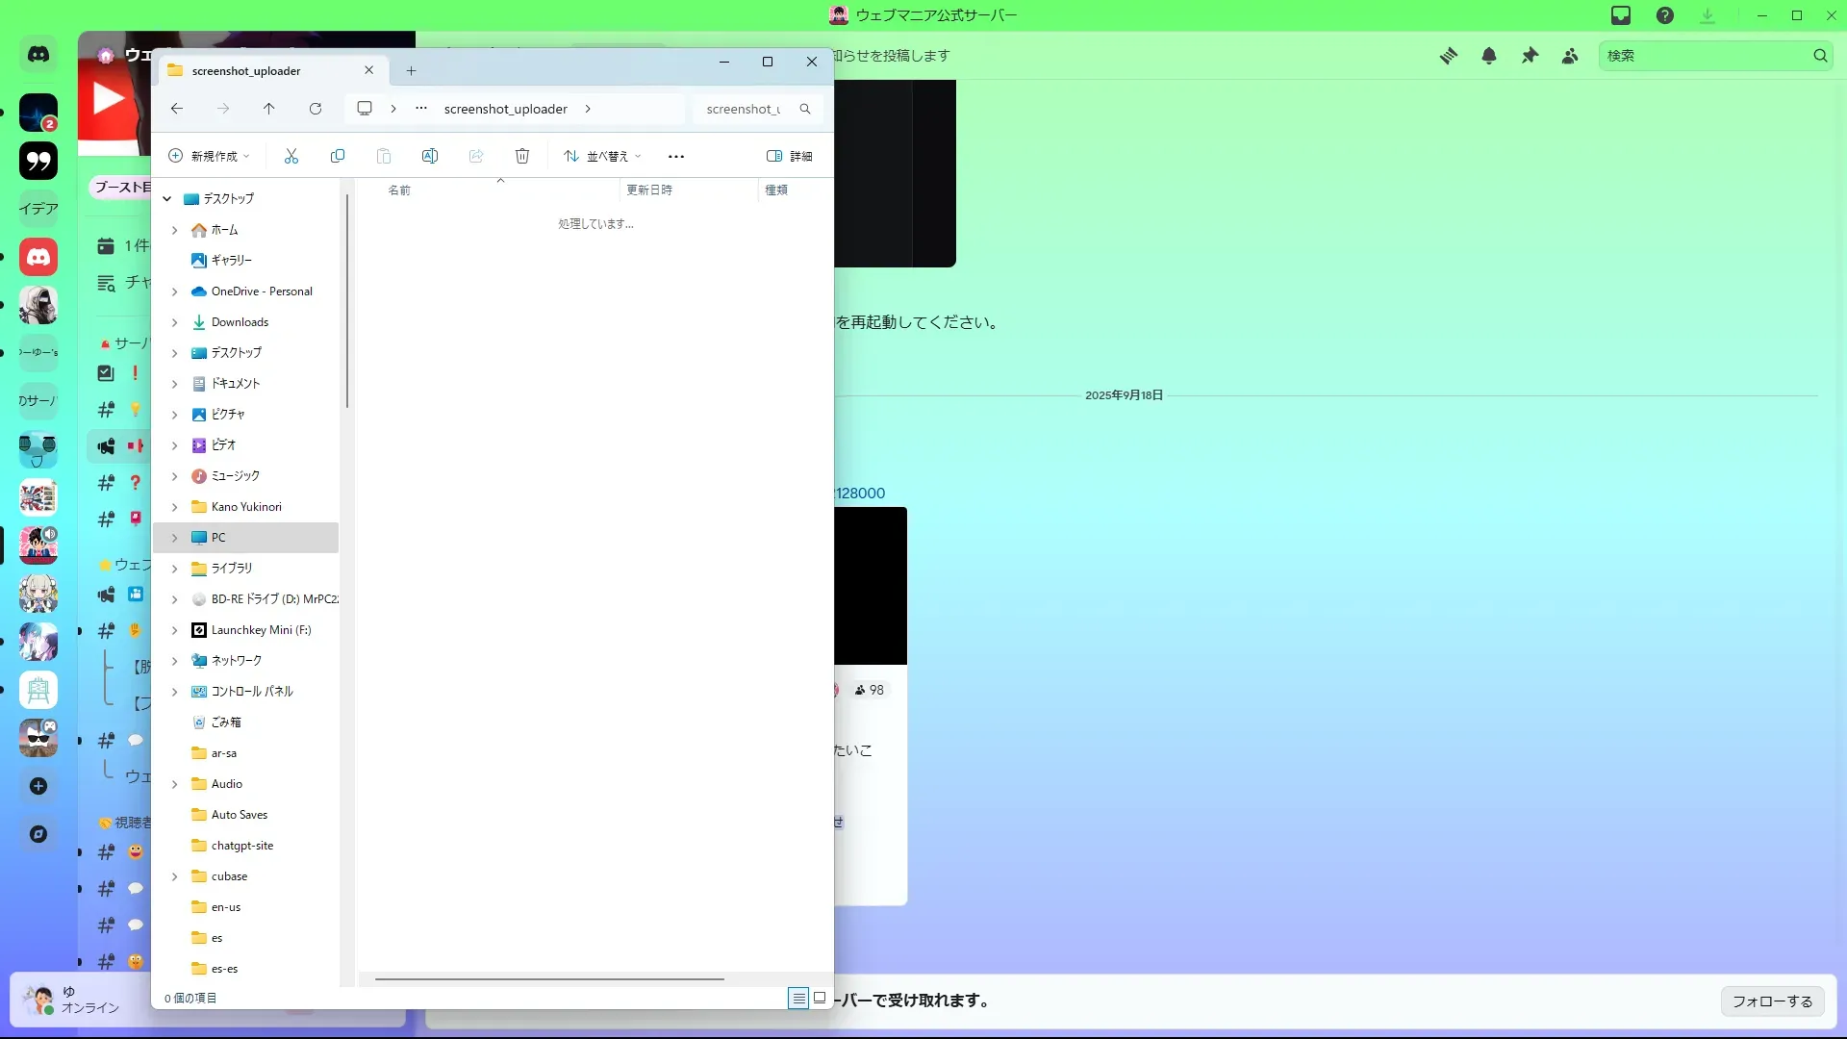Screen dimensions: 1847x1039
Task: Click the Rename icon in Explorer toolbar
Action: (x=430, y=156)
